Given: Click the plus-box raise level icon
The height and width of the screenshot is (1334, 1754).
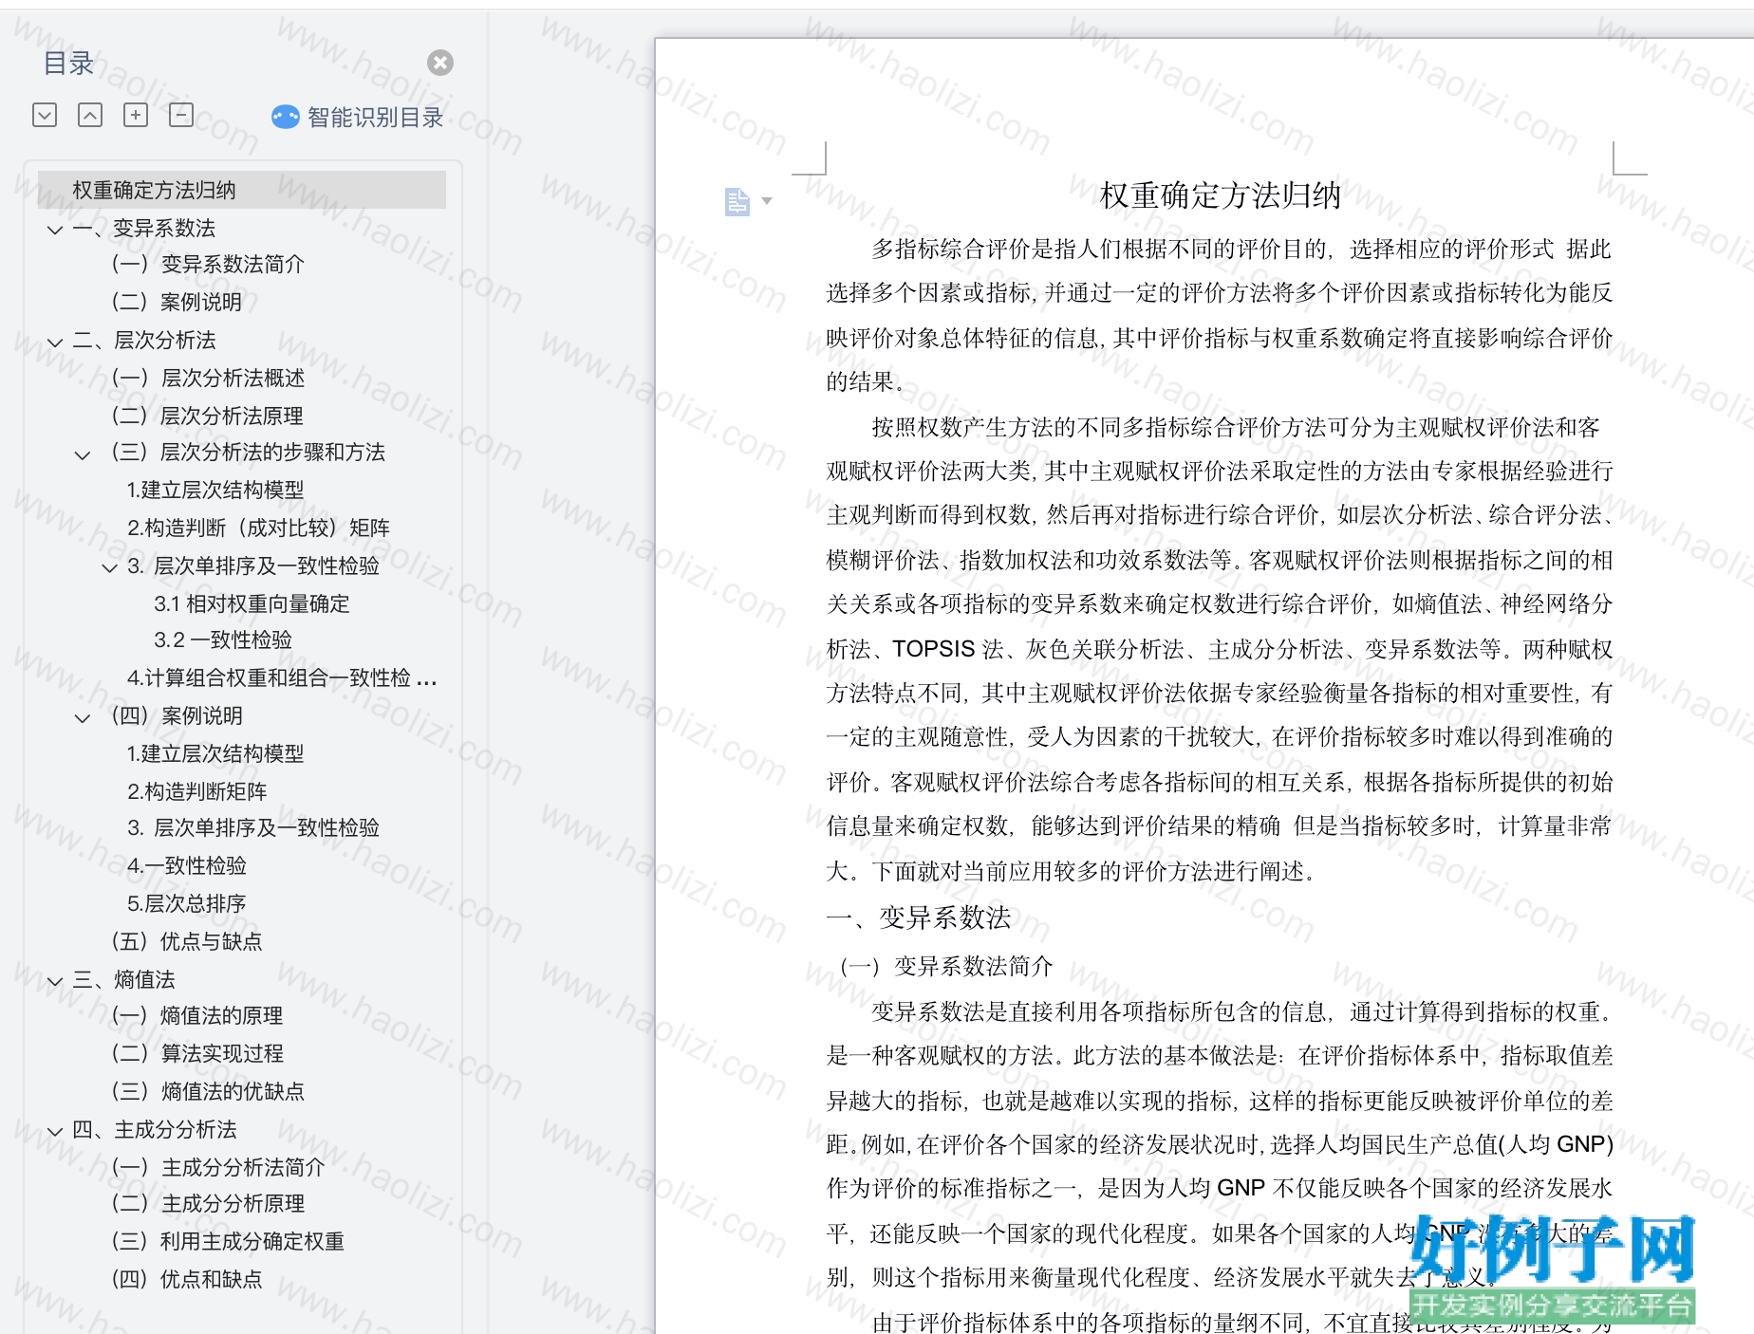Looking at the screenshot, I should pos(136,116).
